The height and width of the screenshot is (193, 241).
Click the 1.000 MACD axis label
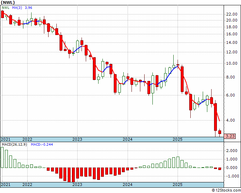click(232, 159)
